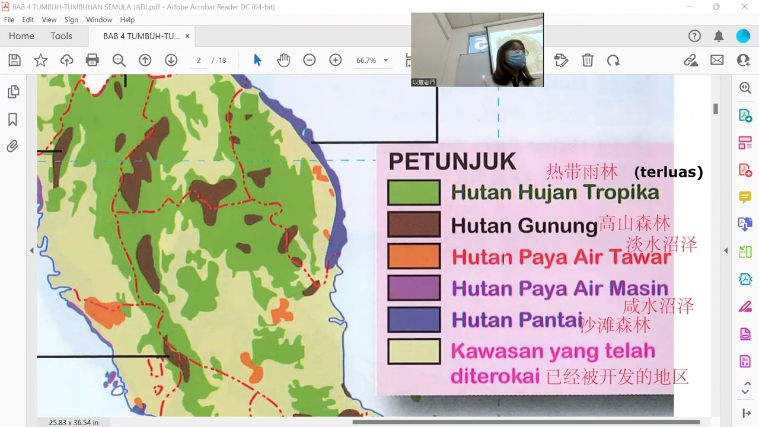Screen dimensions: 759x427
Task: Select the arrow selection tool
Action: pyautogui.click(x=257, y=60)
